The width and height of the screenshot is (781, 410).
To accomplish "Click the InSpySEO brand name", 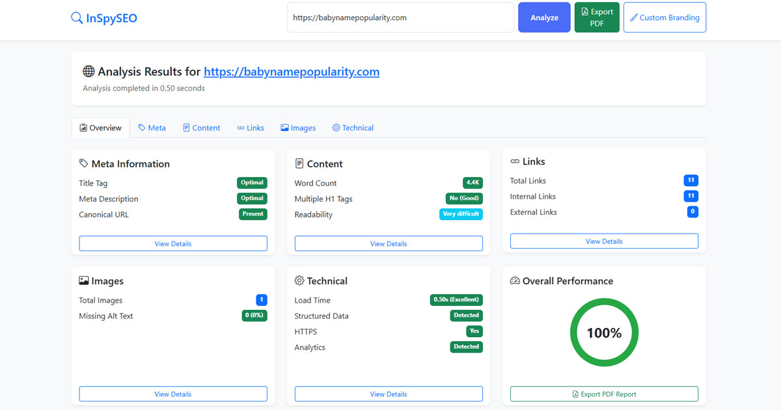I will pyautogui.click(x=111, y=18).
